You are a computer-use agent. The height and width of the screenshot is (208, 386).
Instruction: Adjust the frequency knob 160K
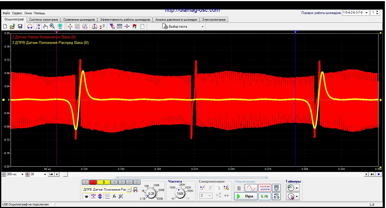coord(180,193)
